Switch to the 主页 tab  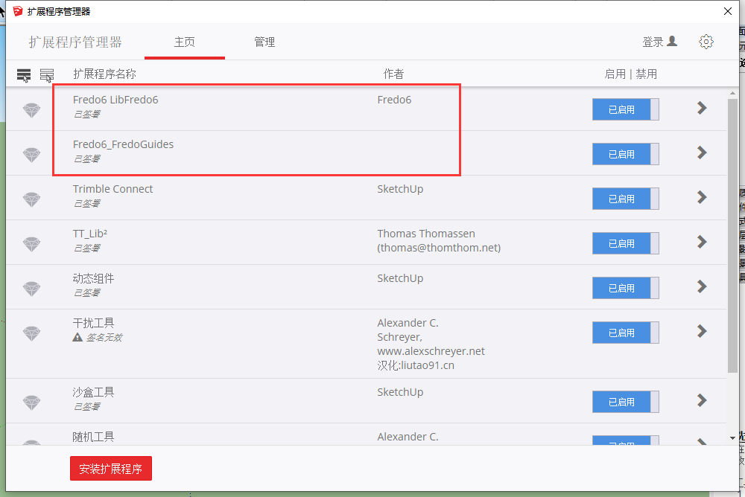(x=184, y=42)
